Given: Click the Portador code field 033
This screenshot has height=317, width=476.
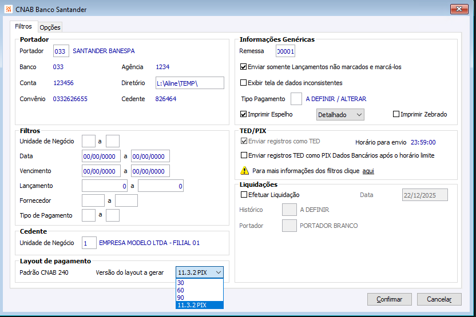Looking at the screenshot, I should point(61,51).
